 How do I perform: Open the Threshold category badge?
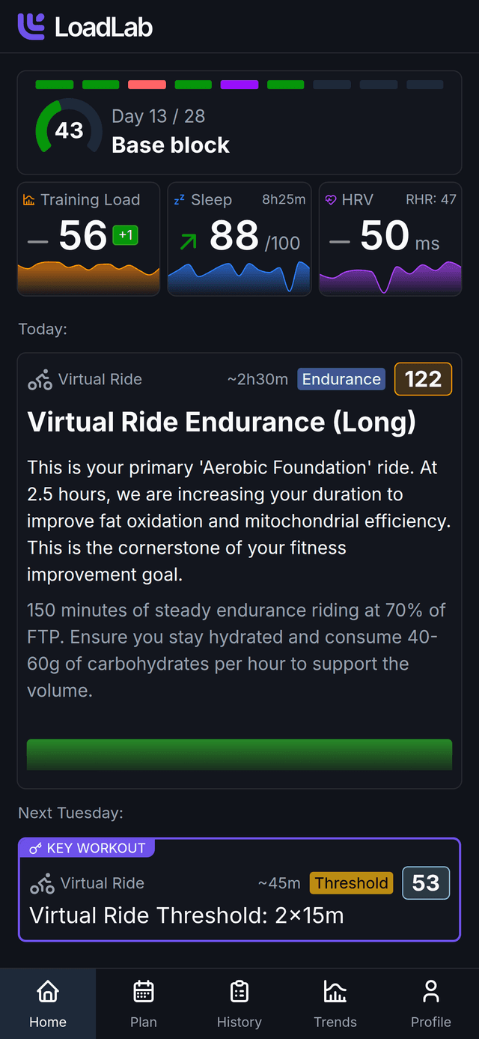351,882
